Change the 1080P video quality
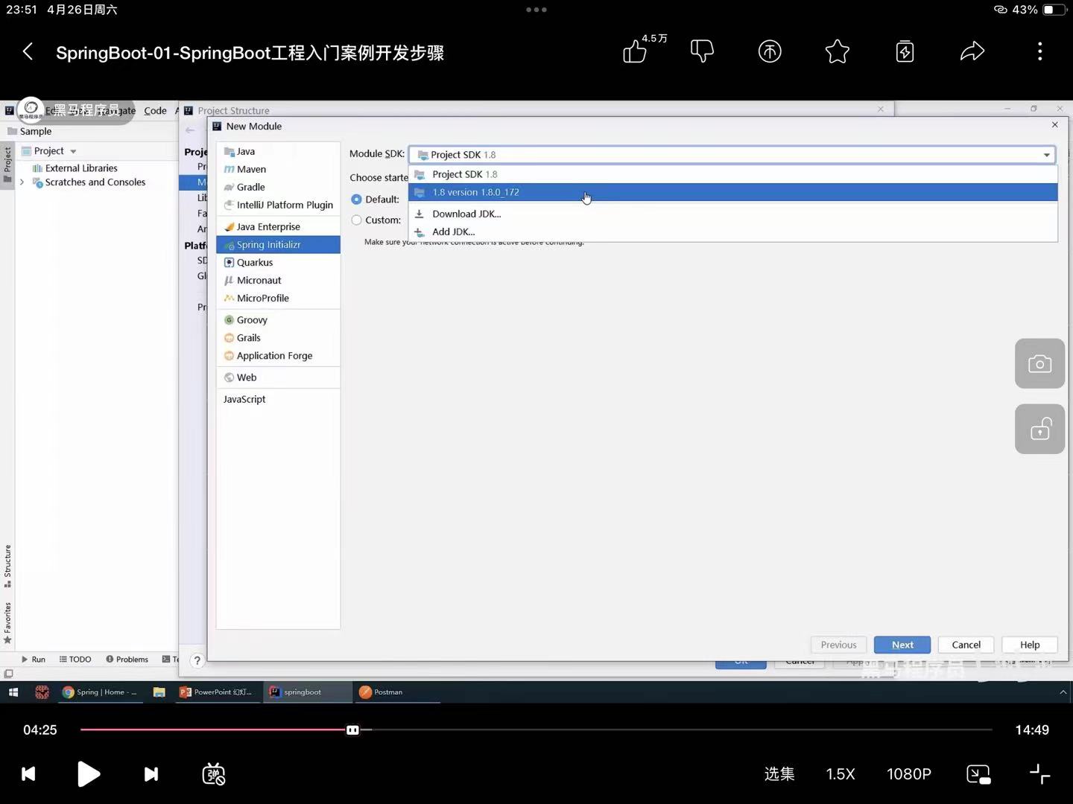Image resolution: width=1073 pixels, height=804 pixels. pyautogui.click(x=909, y=774)
